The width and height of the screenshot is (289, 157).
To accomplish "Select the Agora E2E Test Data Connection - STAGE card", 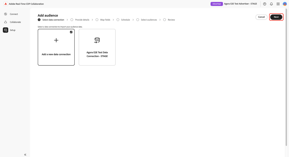I will (97, 47).
